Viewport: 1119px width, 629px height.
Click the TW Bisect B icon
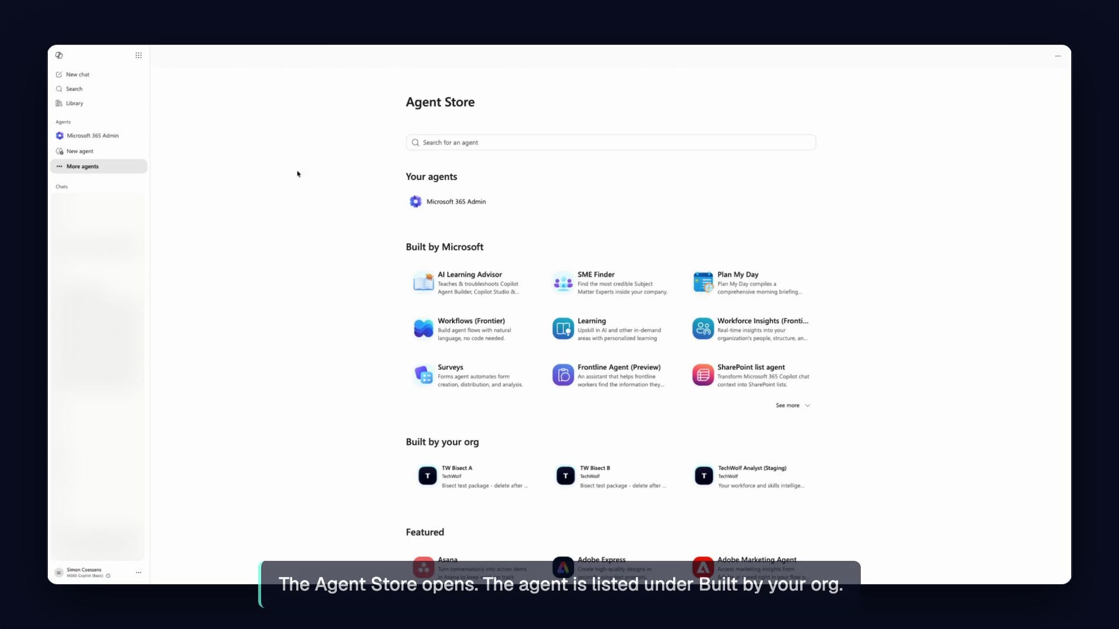tap(565, 476)
